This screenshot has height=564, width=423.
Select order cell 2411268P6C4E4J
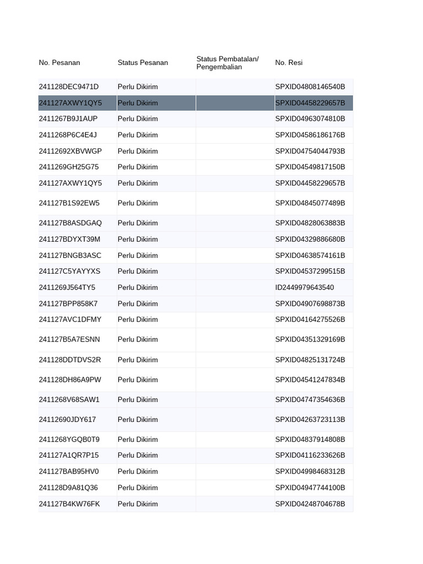(x=68, y=135)
